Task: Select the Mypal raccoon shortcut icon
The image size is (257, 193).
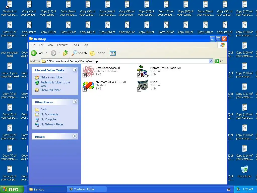Action: tap(143, 85)
